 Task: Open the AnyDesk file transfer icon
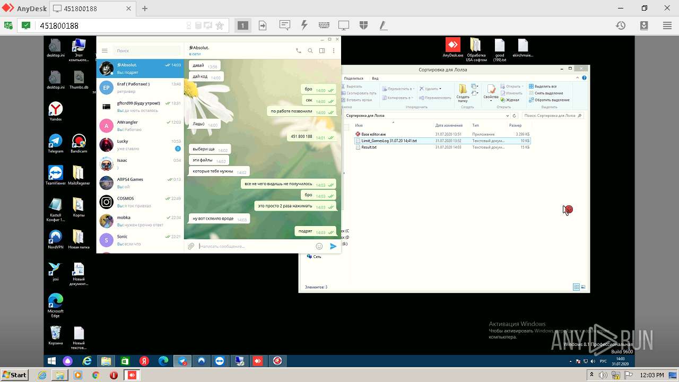point(263,25)
